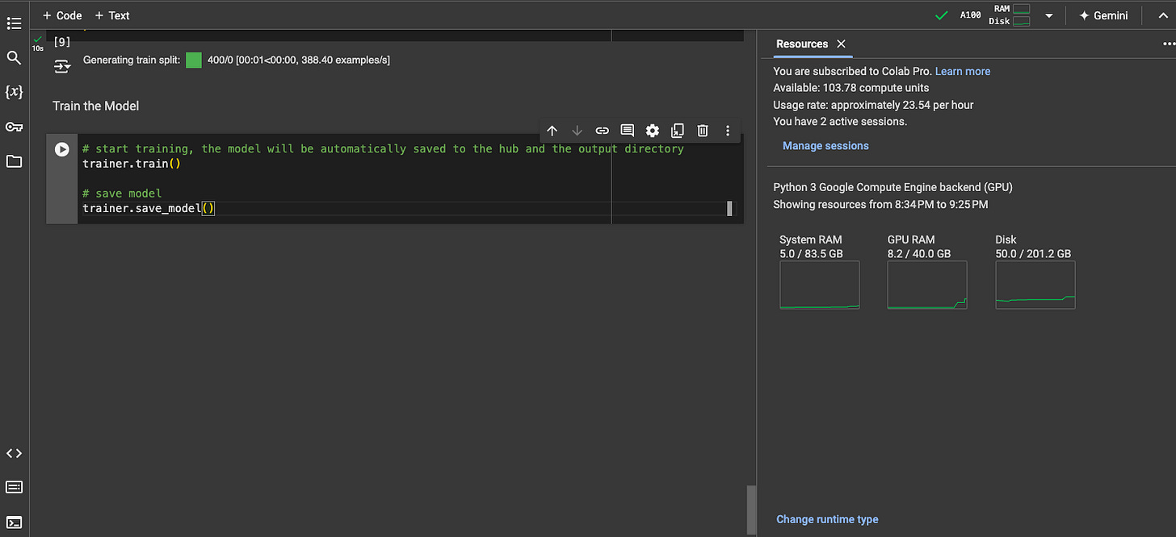
Task: Open the Gemini assistant
Action: 1103,15
